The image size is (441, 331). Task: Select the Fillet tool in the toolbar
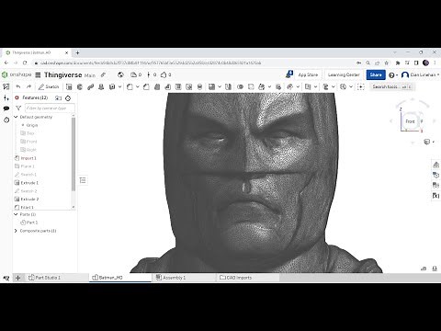coord(130,87)
